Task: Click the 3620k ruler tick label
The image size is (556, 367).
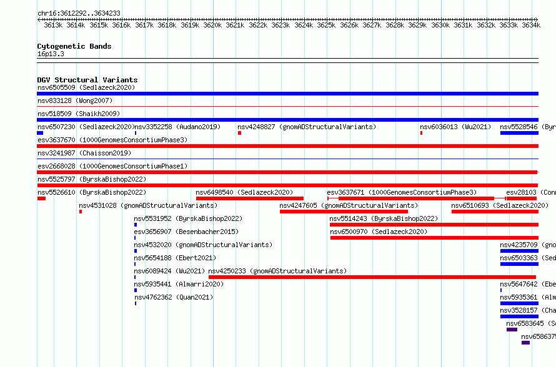Action: (212, 25)
